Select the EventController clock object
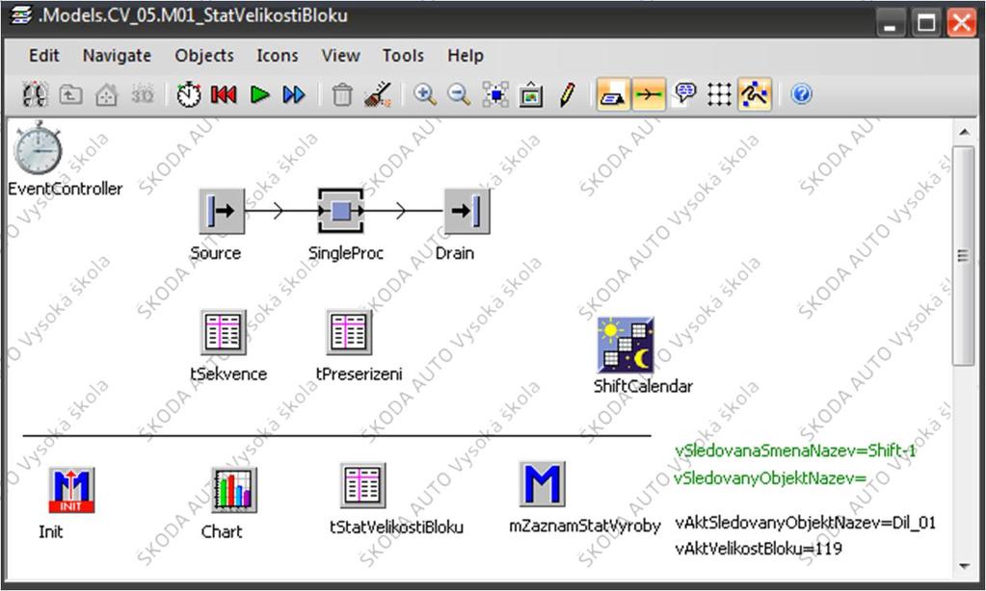 tap(39, 148)
